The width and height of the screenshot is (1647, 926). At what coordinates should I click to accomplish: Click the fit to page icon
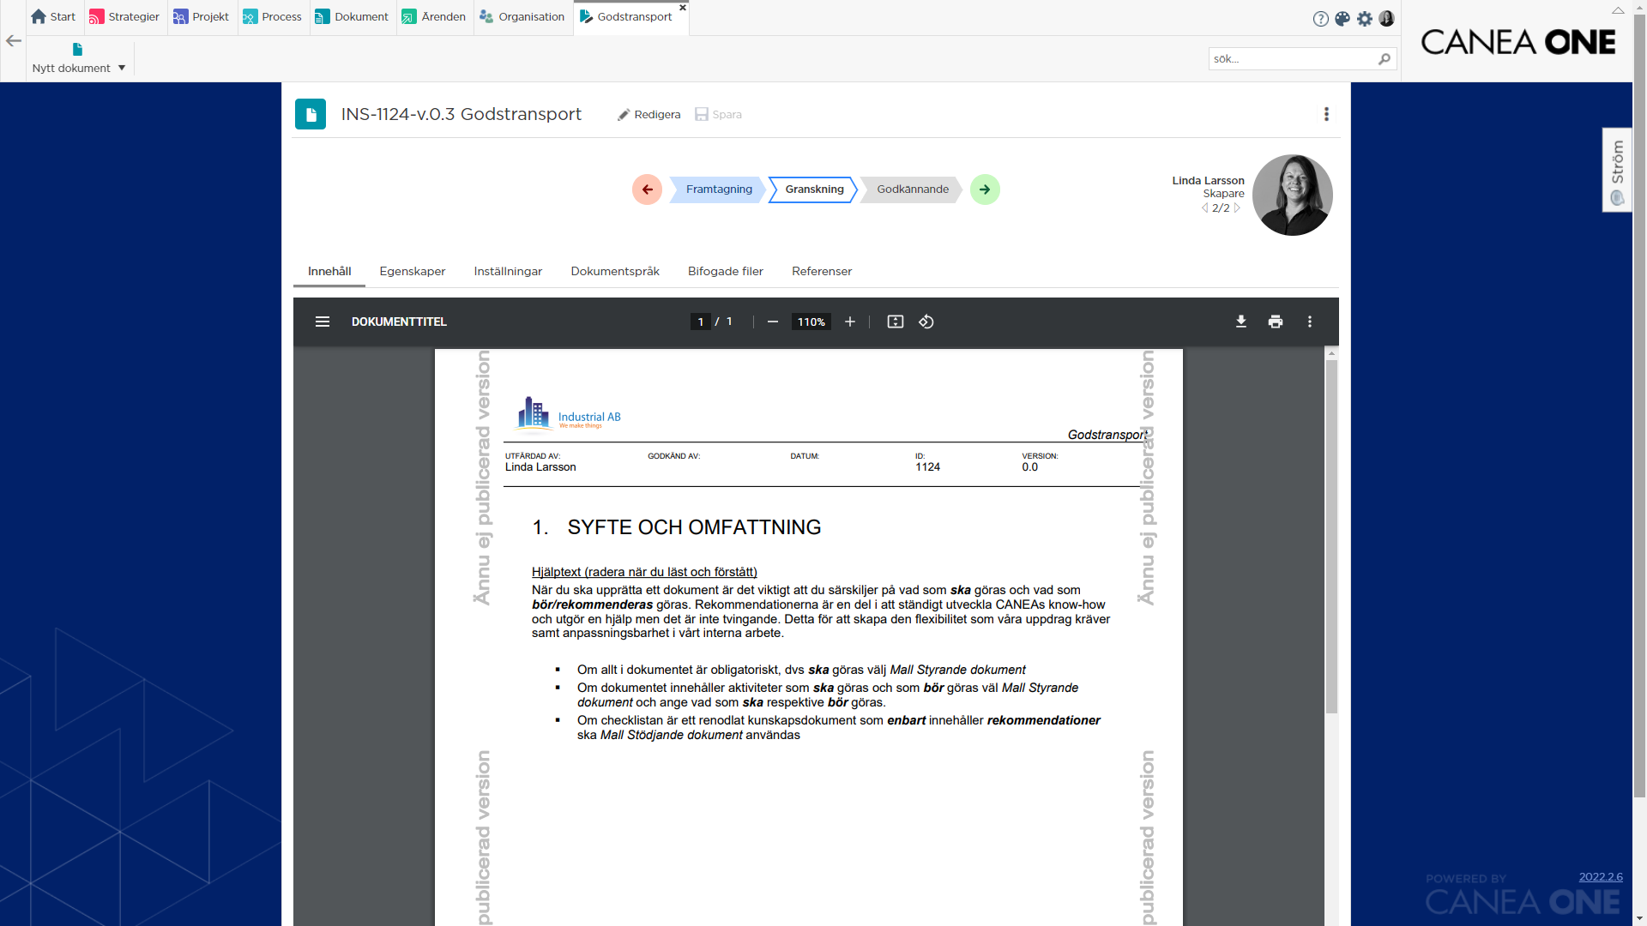pyautogui.click(x=895, y=322)
